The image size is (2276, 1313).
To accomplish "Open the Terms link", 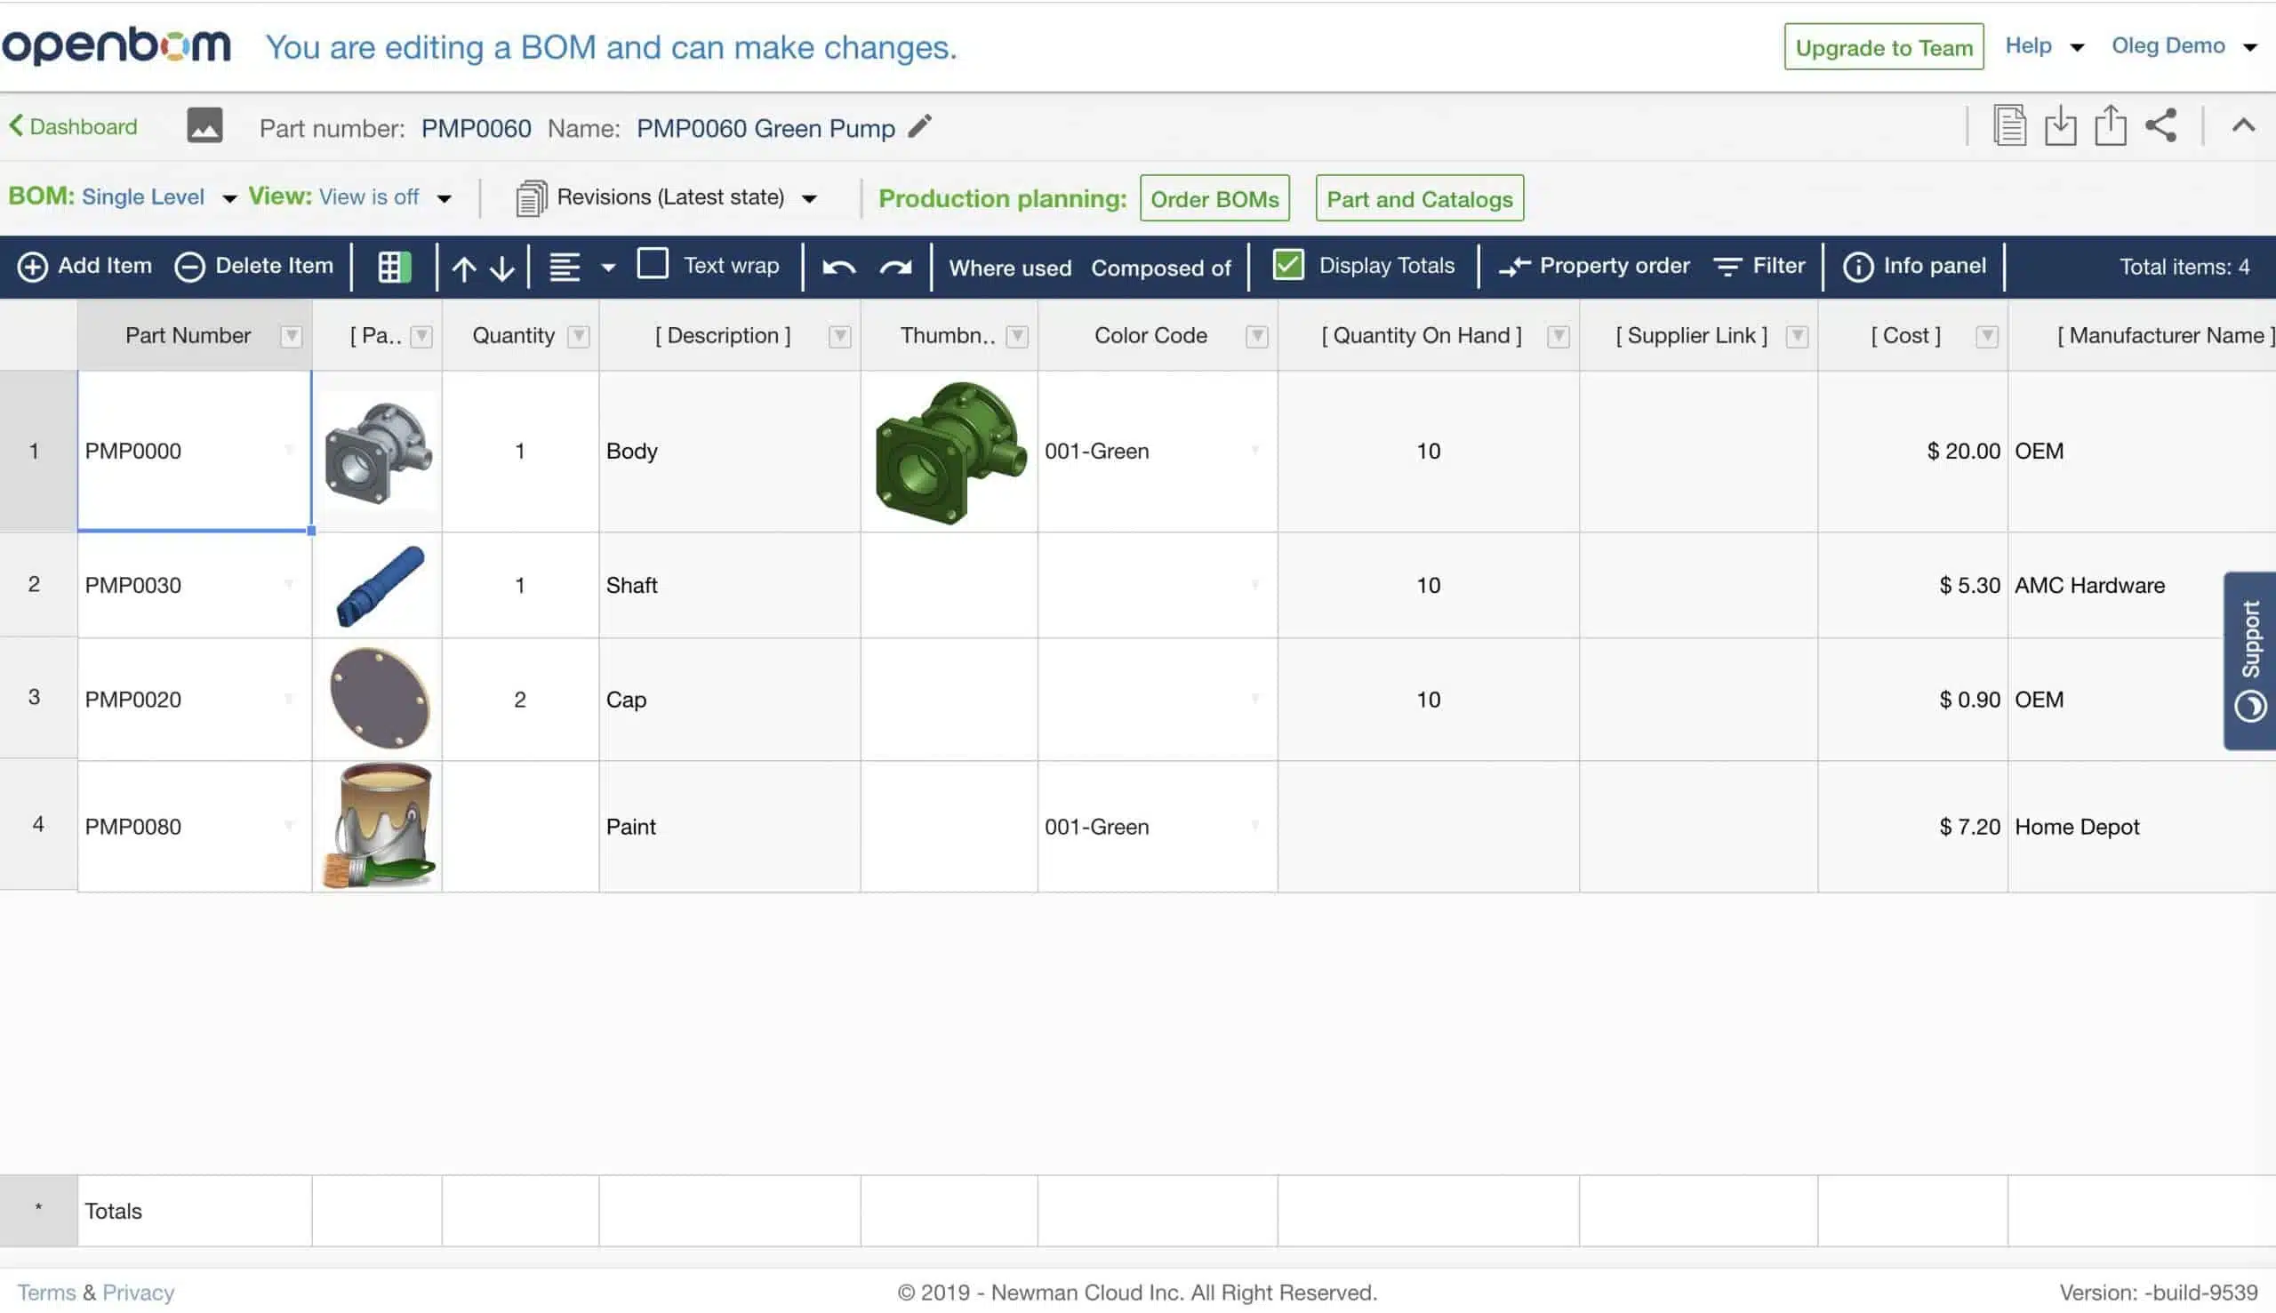I will (x=46, y=1293).
